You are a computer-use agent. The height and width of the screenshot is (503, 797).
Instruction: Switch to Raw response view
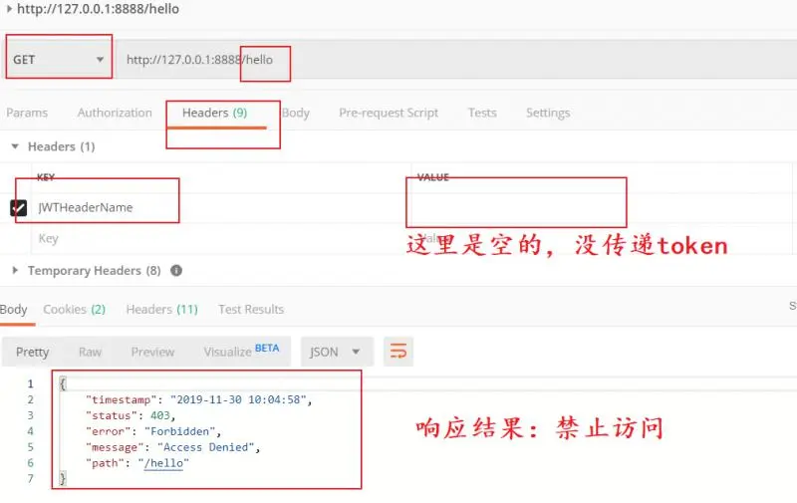pos(90,353)
